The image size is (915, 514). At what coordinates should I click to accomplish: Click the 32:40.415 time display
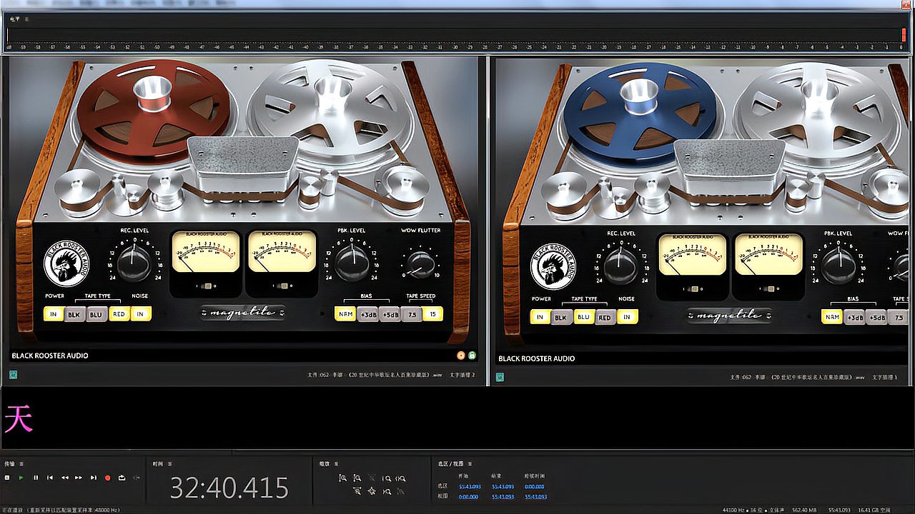229,488
